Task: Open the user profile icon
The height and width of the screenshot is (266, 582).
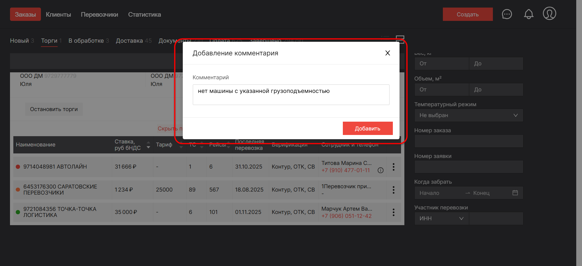Action: point(549,14)
